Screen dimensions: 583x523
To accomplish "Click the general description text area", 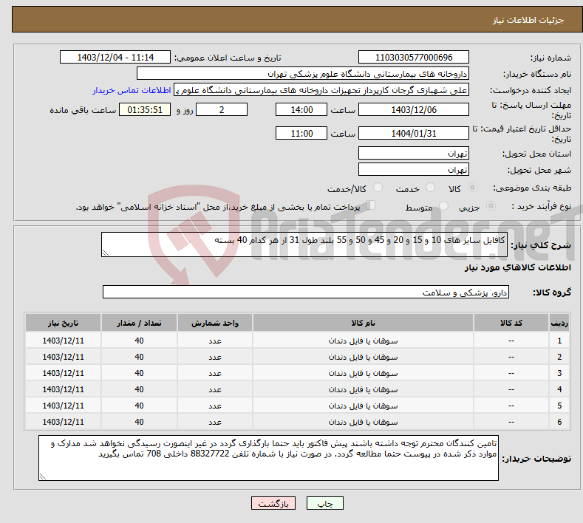I will coord(304,245).
